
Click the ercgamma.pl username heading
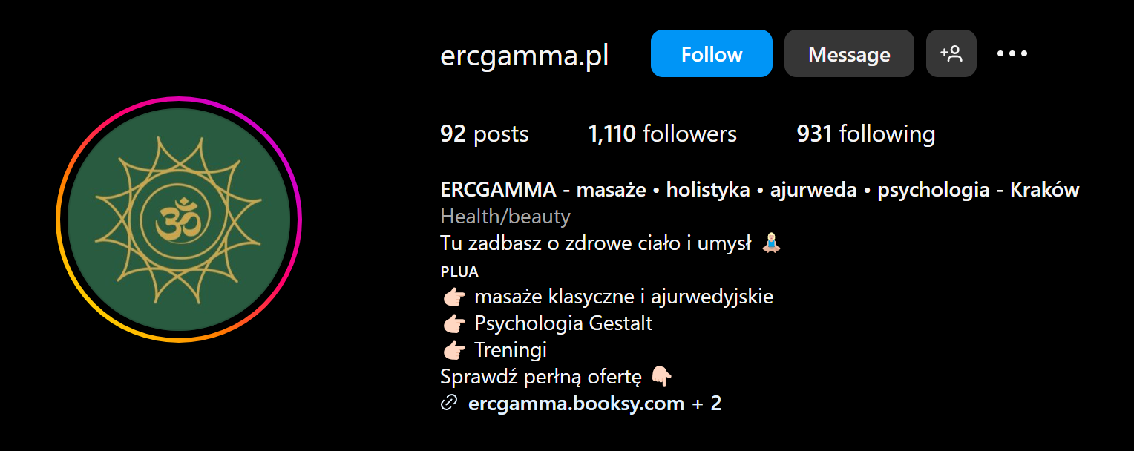coord(525,56)
